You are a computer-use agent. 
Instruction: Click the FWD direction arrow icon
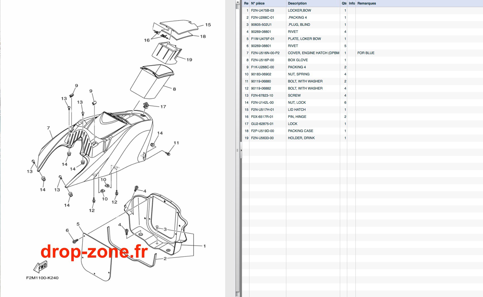[41, 266]
